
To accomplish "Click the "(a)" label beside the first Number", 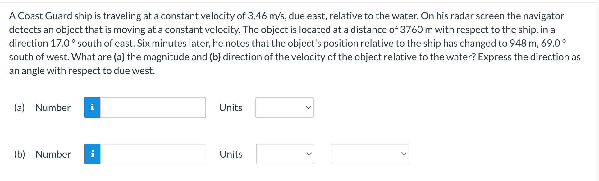I will tap(19, 108).
